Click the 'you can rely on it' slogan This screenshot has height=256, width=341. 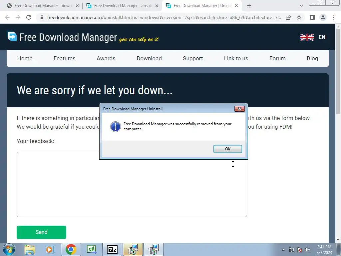point(139,39)
